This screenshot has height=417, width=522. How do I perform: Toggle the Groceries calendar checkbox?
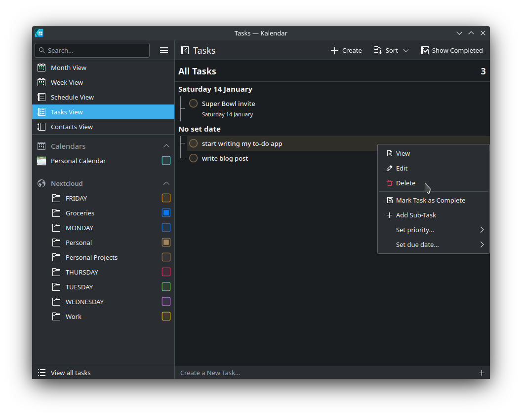click(166, 213)
